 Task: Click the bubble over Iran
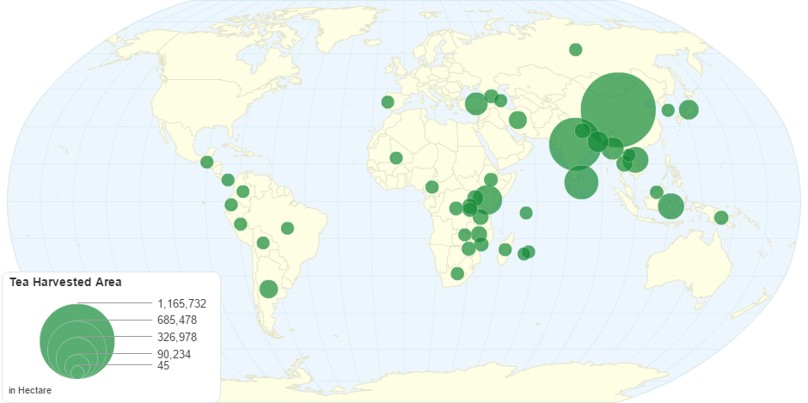(517, 119)
